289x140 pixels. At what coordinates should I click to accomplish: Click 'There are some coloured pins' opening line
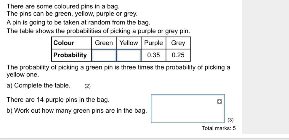coord(63,6)
